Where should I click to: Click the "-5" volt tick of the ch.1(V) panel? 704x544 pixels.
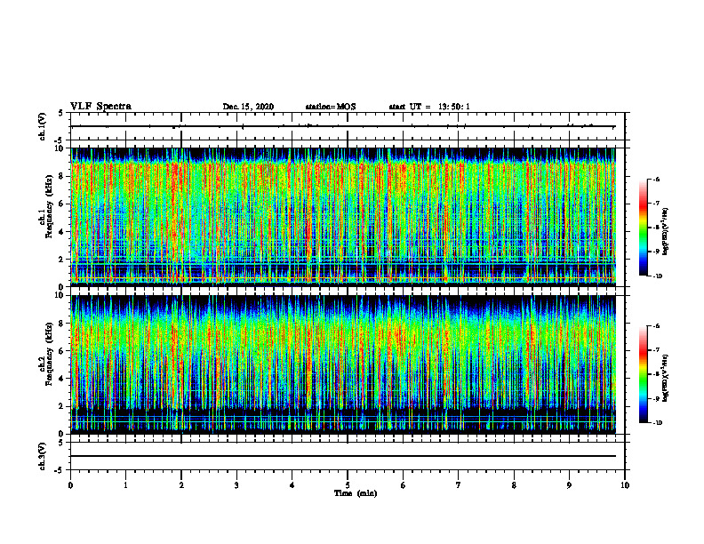point(60,140)
